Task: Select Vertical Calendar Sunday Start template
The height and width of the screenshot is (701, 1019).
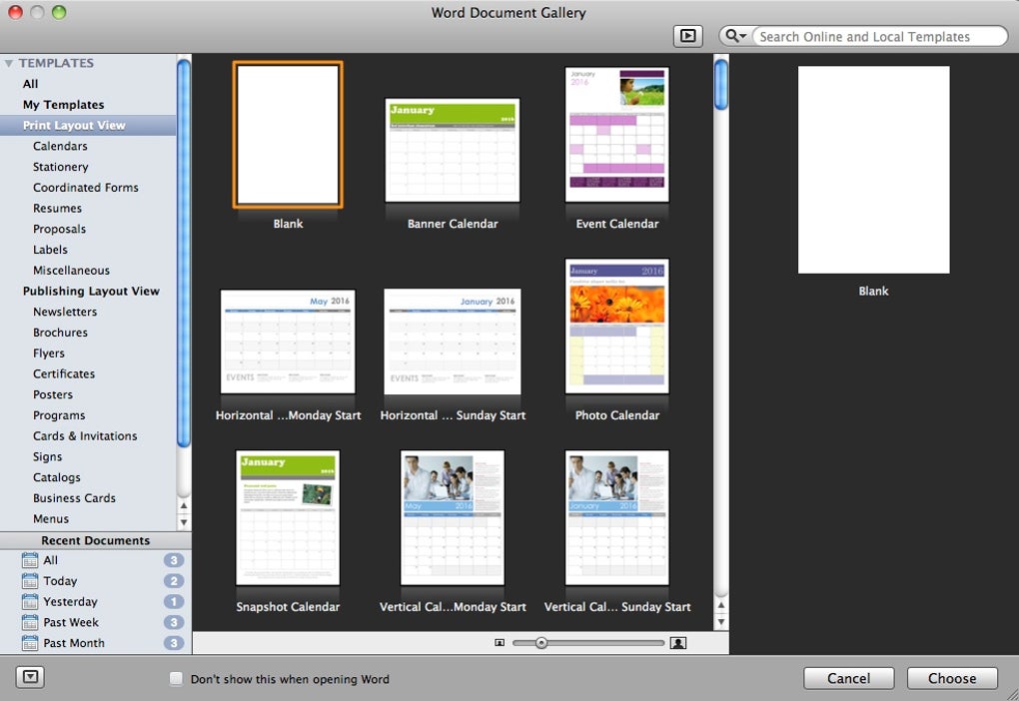Action: pos(616,518)
